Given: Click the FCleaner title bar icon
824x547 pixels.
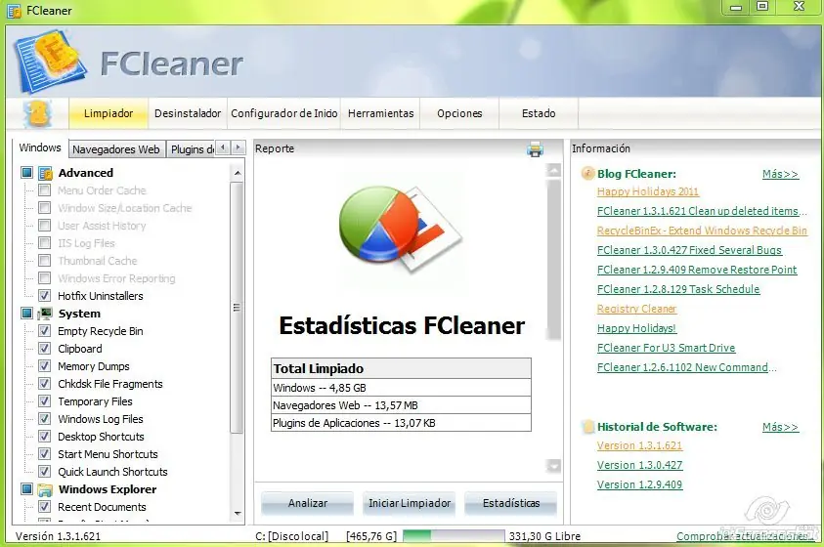Looking at the screenshot, I should [15, 11].
